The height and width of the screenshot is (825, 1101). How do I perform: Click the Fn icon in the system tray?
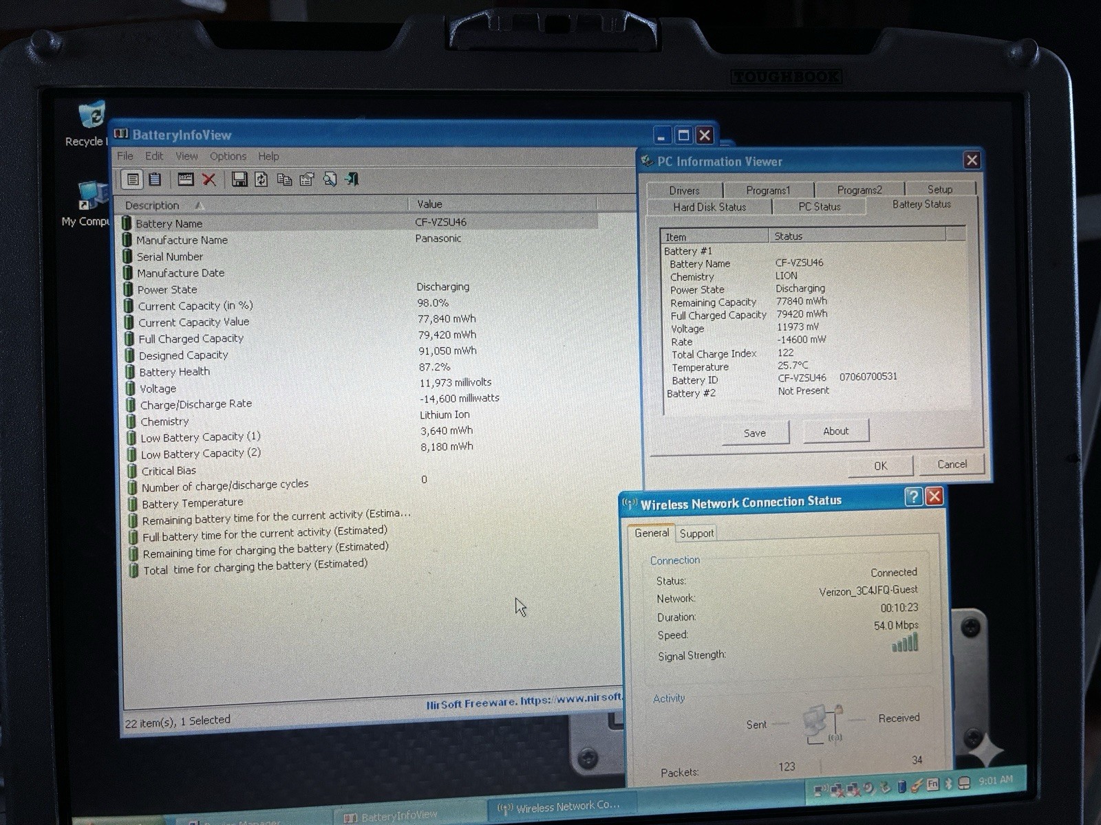tap(933, 784)
